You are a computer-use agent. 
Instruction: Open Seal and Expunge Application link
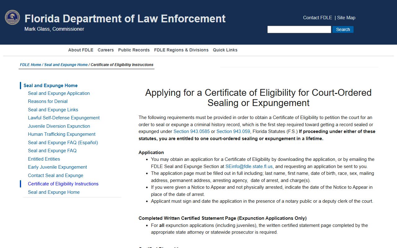[x=59, y=93]
